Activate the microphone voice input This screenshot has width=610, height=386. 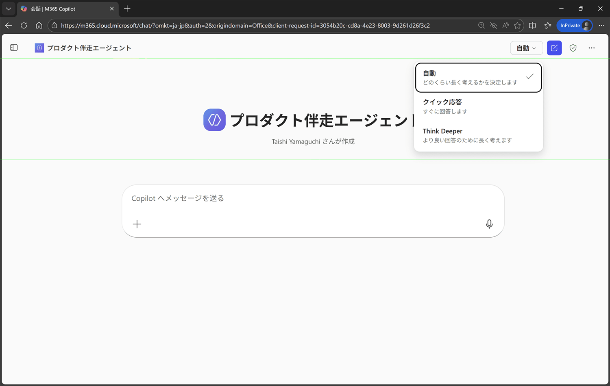coord(489,224)
